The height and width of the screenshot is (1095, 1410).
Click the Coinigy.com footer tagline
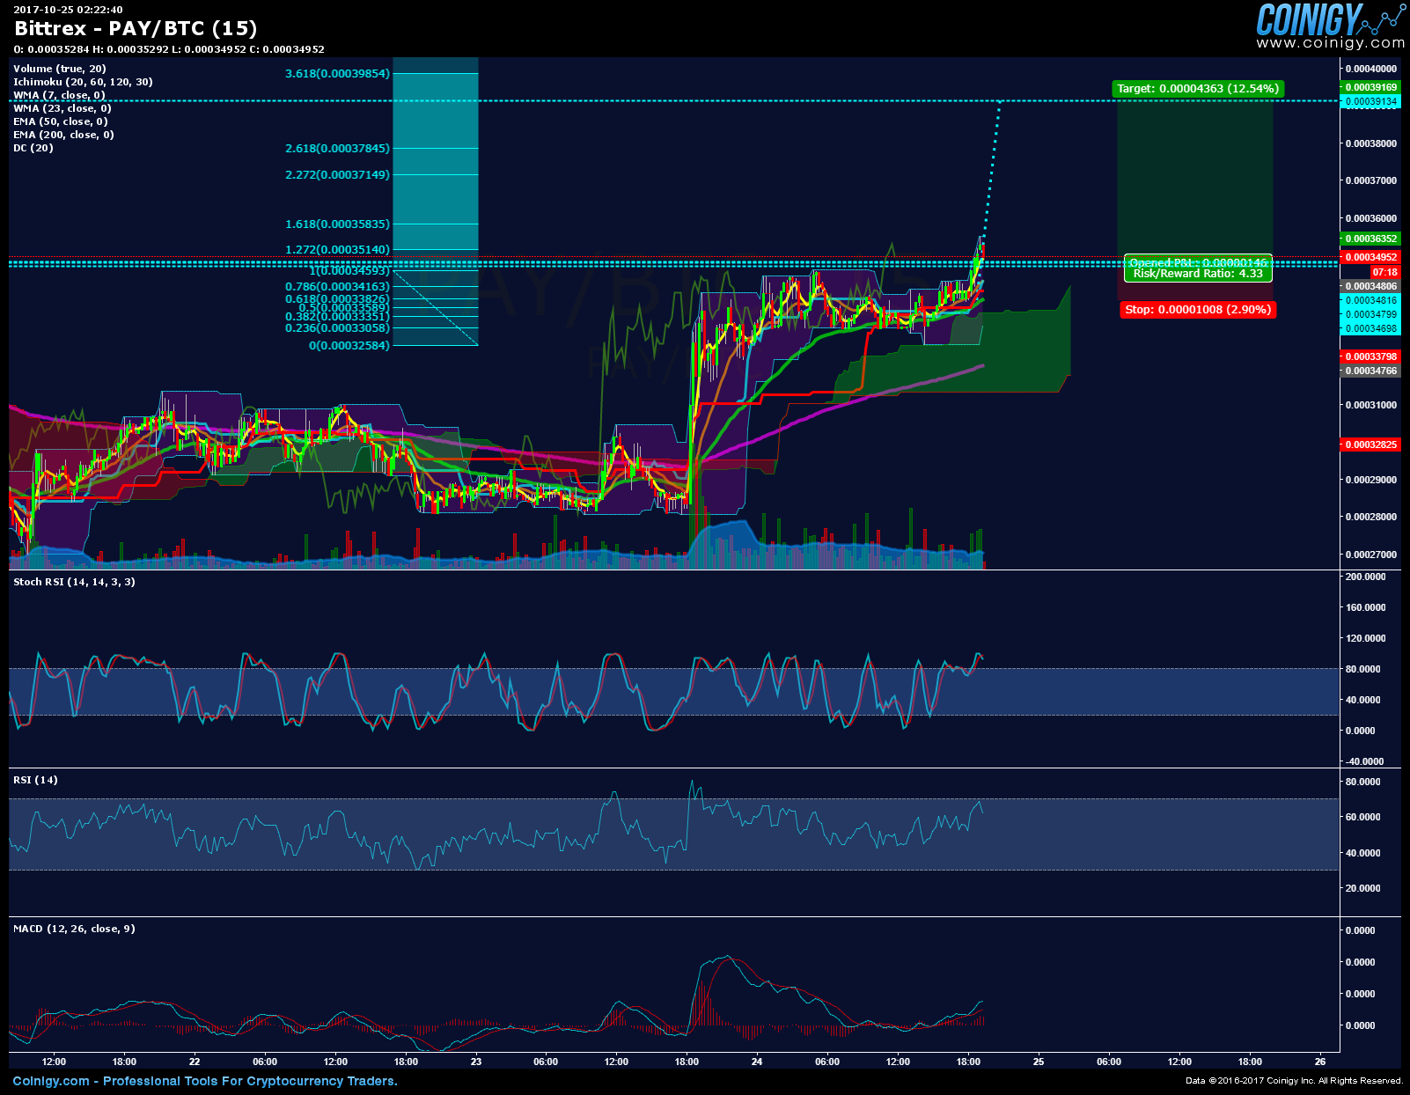205,1081
